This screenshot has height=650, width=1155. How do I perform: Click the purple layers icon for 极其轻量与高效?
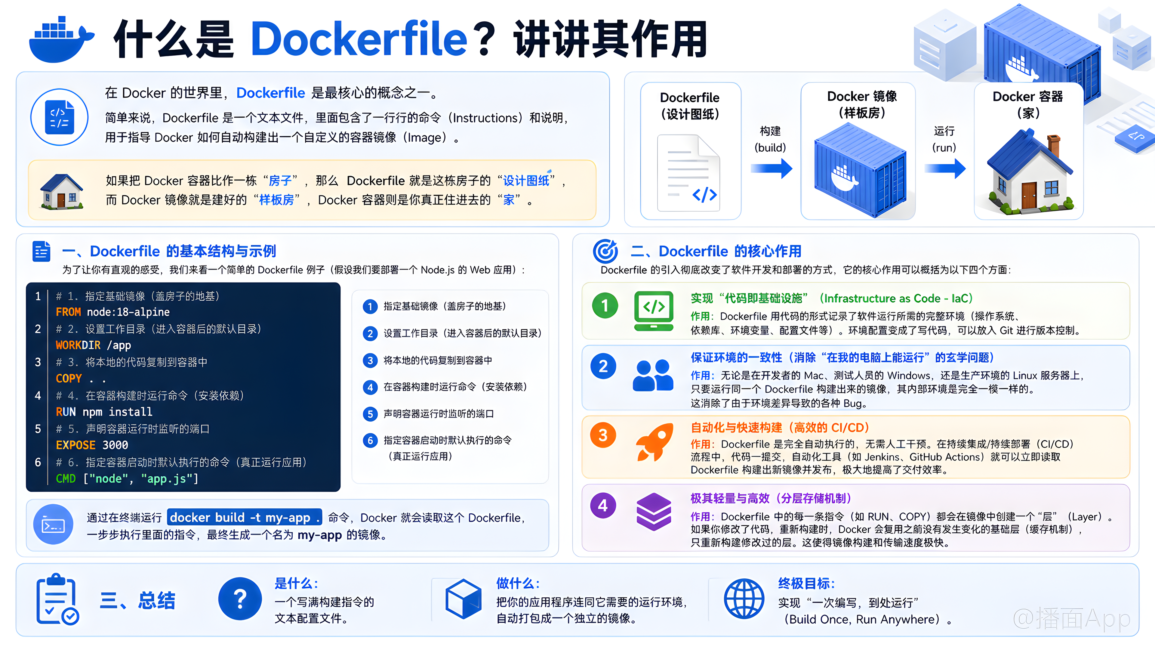click(x=654, y=512)
